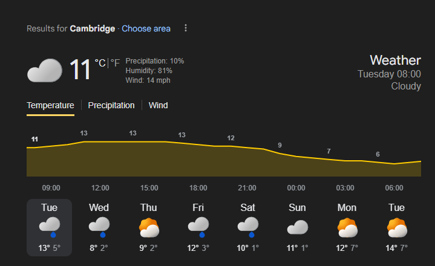Switch units to Fahrenheit
This screenshot has width=435, height=266.
(115, 63)
